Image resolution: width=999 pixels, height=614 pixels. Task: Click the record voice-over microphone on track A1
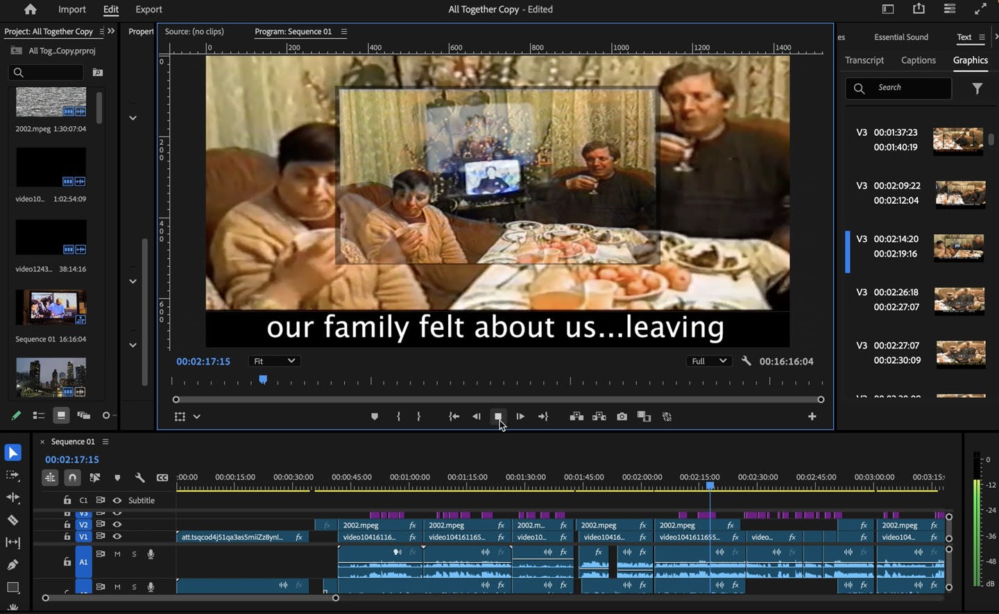point(151,554)
